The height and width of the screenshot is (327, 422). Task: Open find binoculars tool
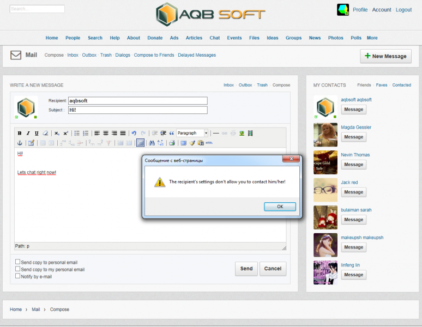tap(152, 143)
